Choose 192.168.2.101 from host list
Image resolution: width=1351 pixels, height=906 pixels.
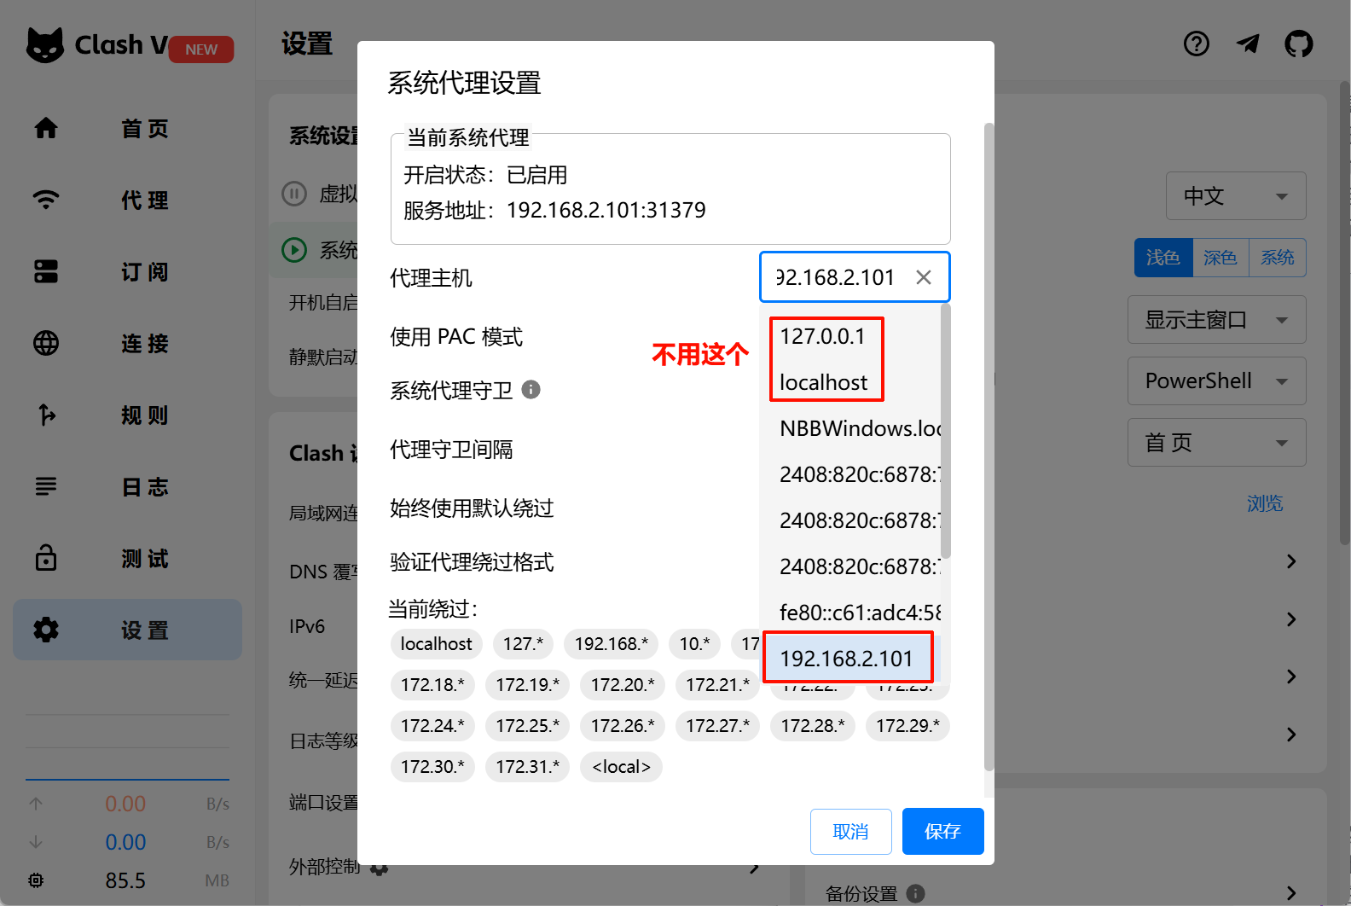click(846, 659)
